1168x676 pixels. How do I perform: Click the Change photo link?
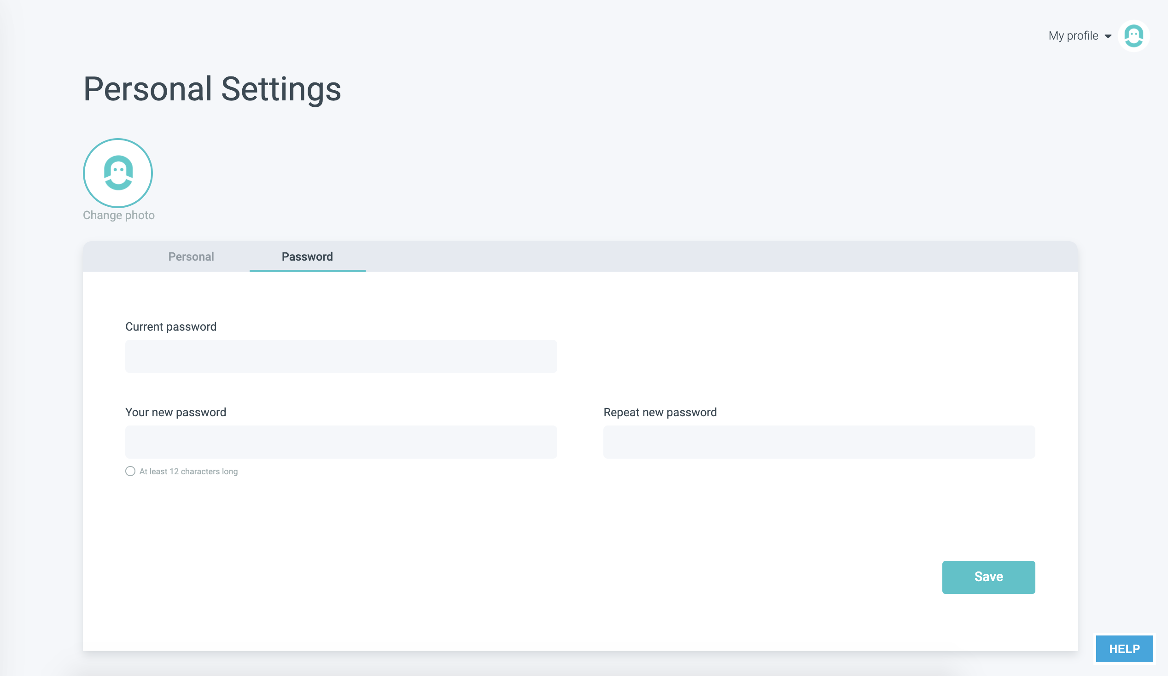[x=119, y=216]
